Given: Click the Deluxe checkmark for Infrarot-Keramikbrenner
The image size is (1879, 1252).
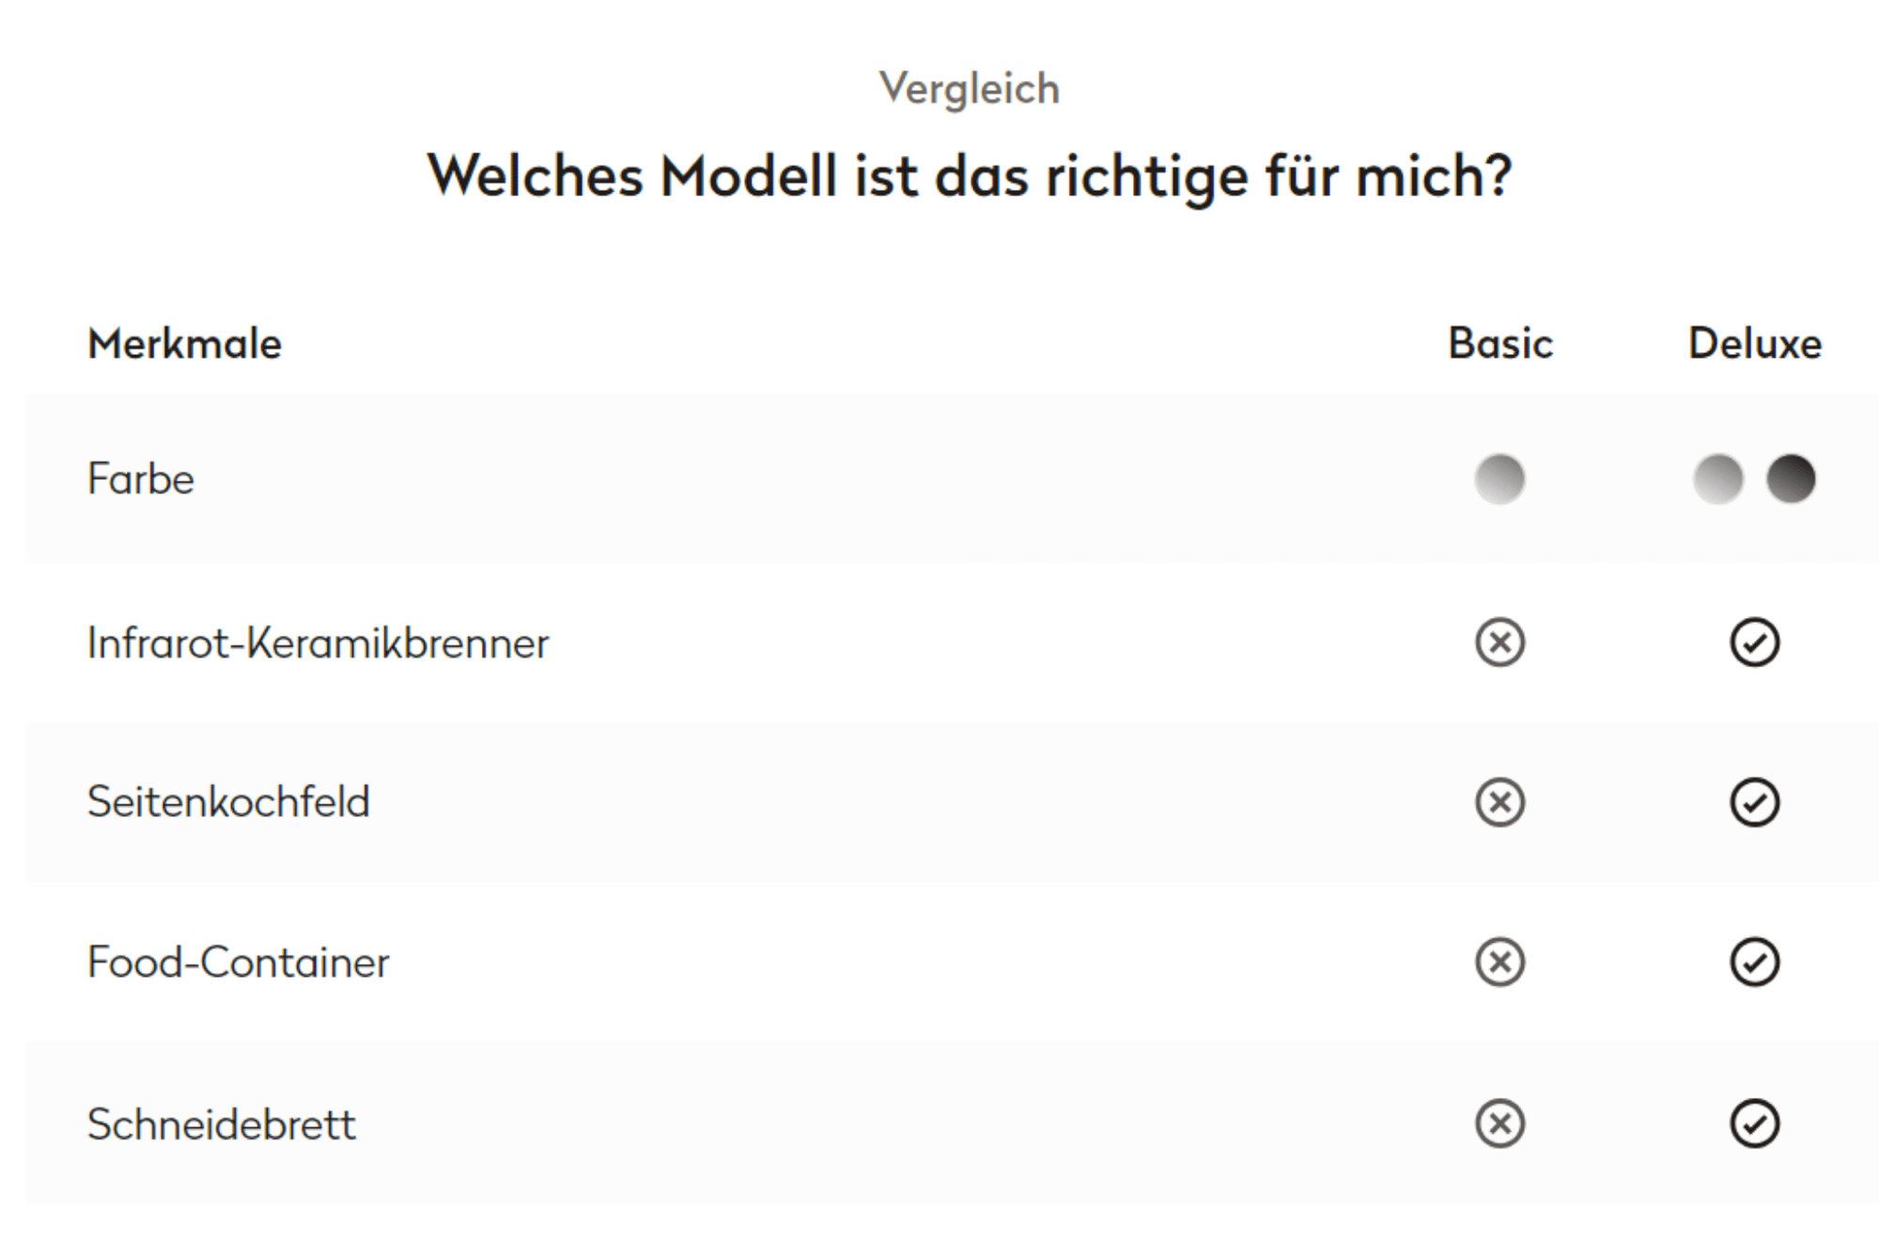Looking at the screenshot, I should click(1754, 642).
